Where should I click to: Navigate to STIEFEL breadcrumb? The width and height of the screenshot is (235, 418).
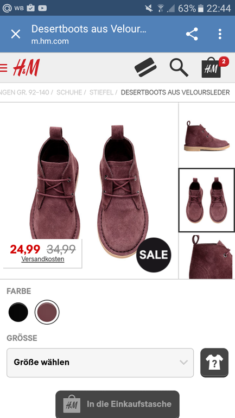(101, 92)
